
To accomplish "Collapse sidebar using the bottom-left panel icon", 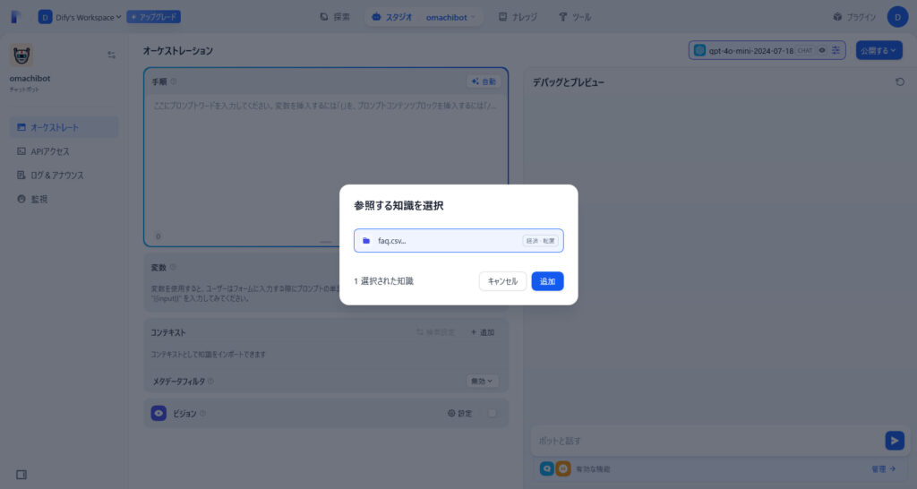I will 22,474.
